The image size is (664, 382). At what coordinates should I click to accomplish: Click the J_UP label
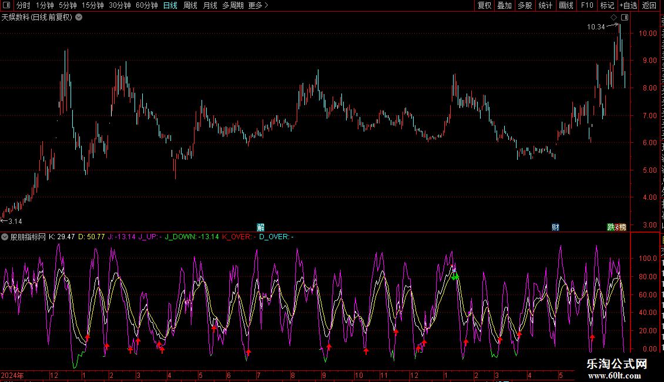150,237
